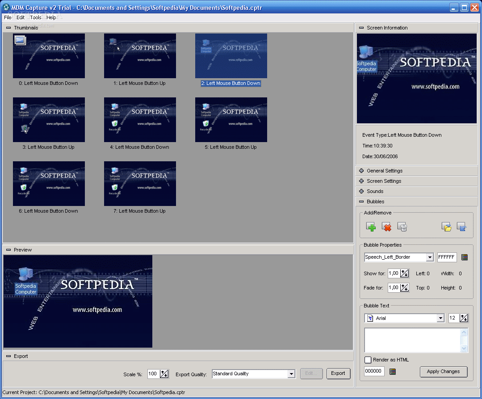
Task: Collapse the Preview panel
Action: click(x=8, y=250)
